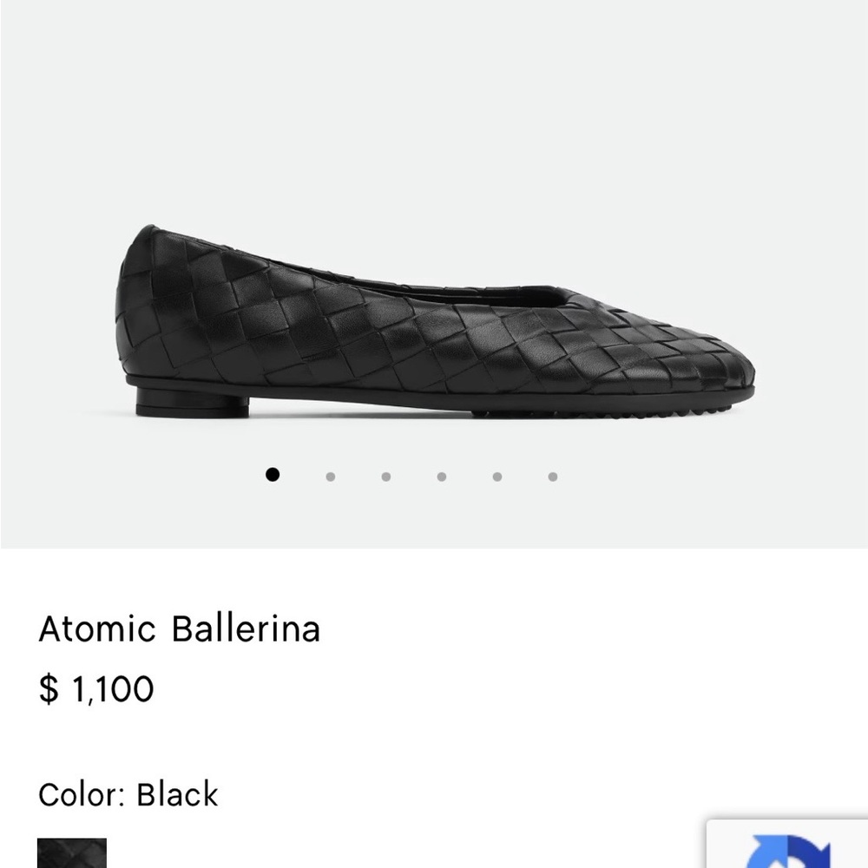
Task: Select the fifth carousel dot indicator
Action: pos(496,475)
